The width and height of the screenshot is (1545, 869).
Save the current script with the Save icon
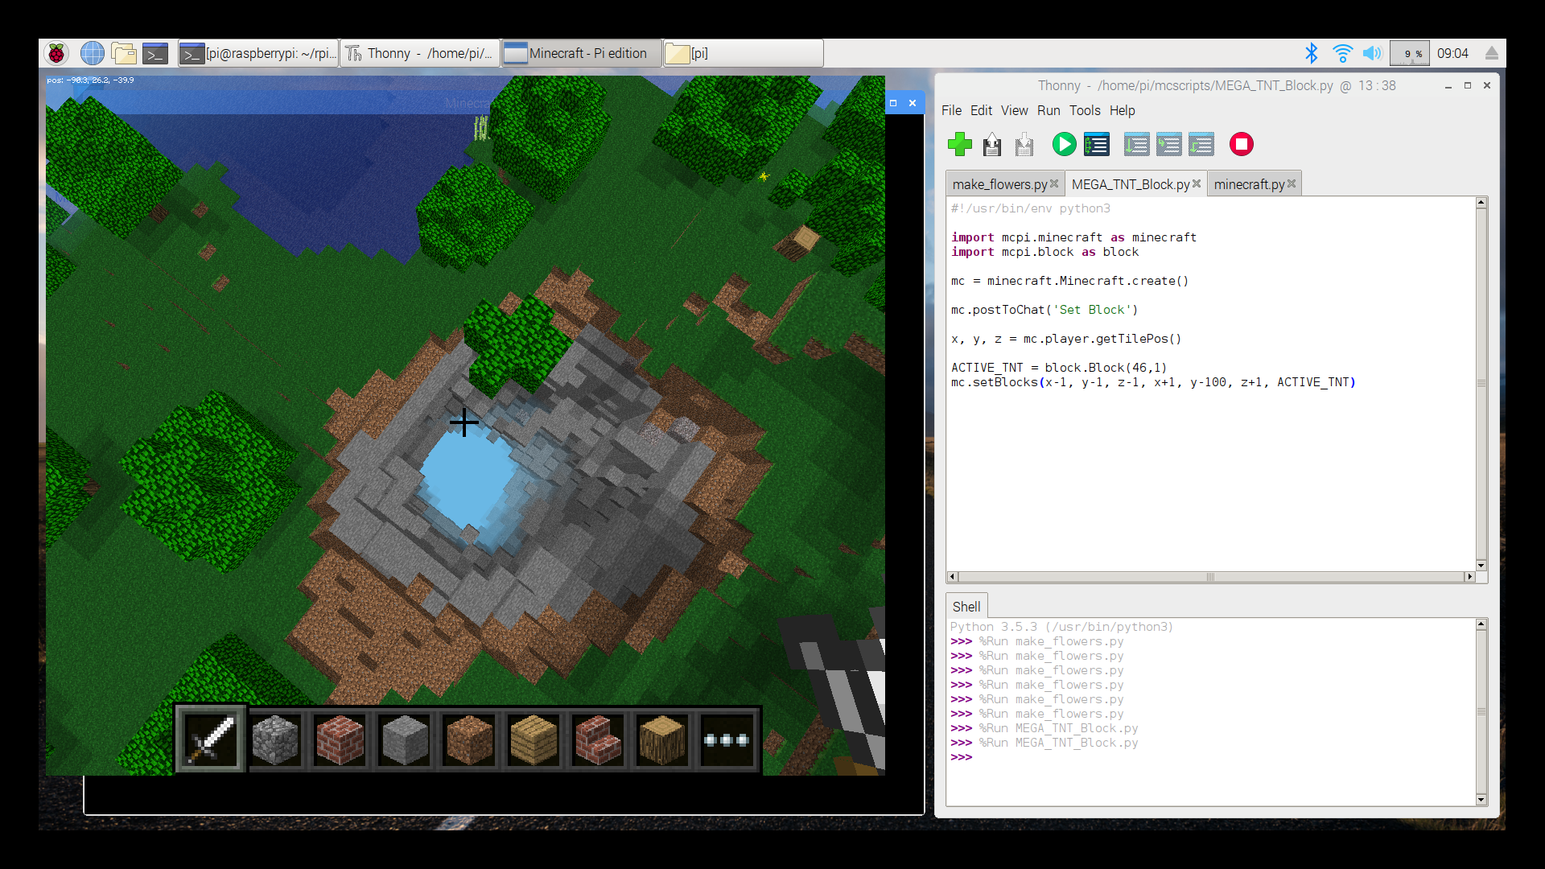coord(1023,145)
